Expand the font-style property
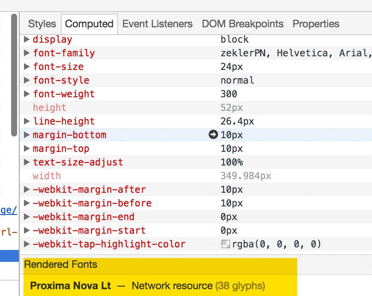This screenshot has height=296, width=372. pos(27,81)
